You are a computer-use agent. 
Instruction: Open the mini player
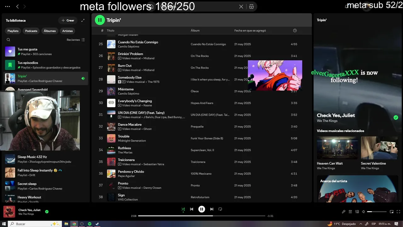coord(392,212)
